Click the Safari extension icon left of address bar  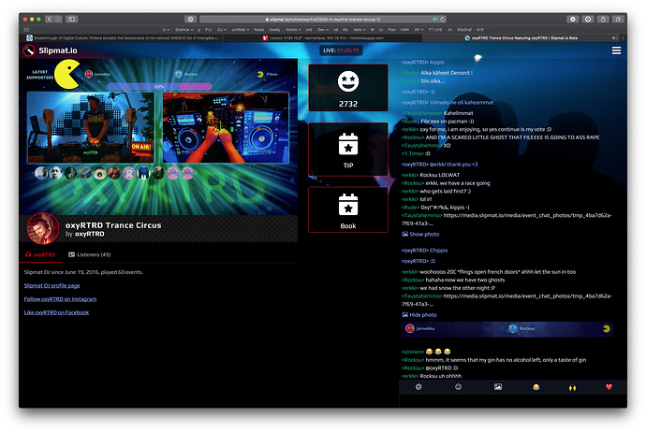(x=190, y=19)
